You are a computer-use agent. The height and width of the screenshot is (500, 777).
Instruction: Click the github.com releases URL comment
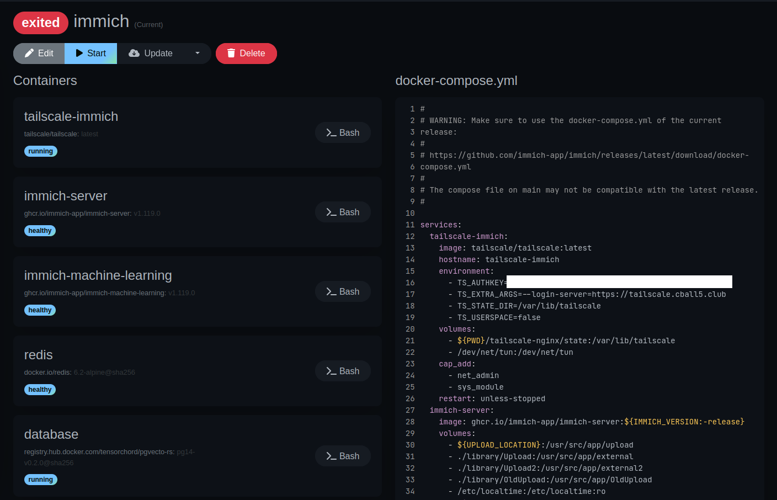click(x=584, y=156)
